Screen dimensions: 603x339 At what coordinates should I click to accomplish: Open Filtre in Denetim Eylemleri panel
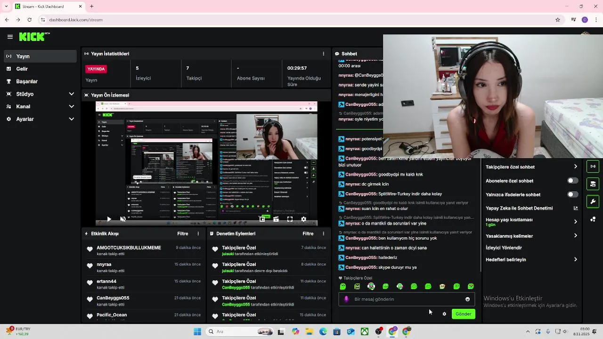pos(308,234)
